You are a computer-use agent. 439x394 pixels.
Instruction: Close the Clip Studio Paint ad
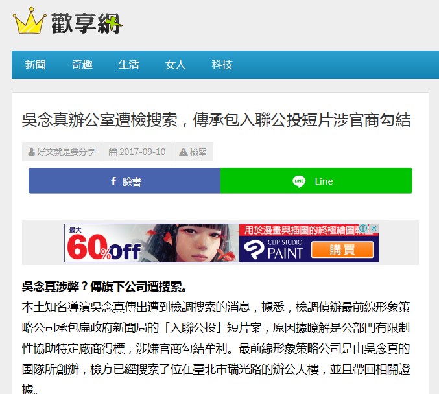(x=374, y=228)
